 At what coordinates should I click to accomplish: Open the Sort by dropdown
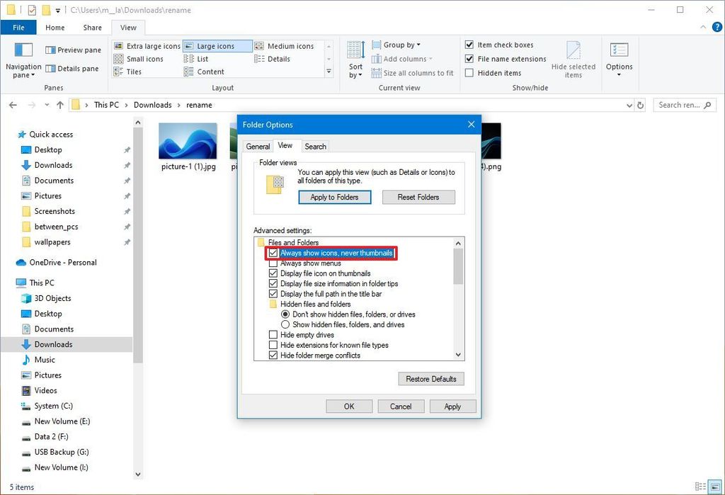point(355,59)
